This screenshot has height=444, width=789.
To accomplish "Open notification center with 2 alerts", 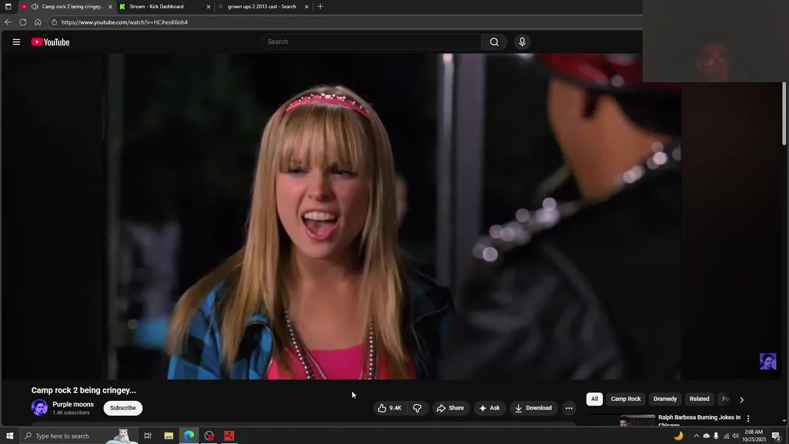I will point(777,436).
